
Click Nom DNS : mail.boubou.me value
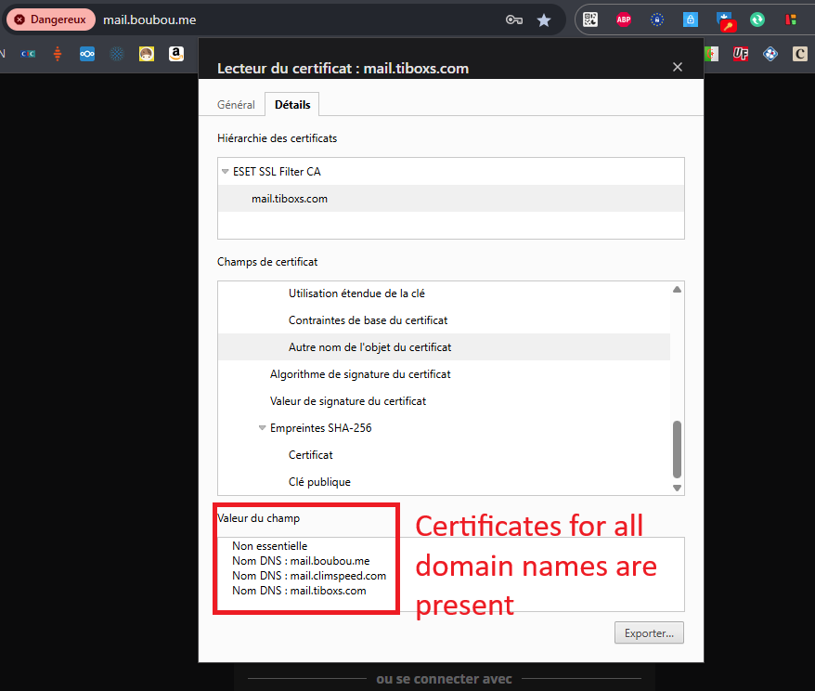click(x=301, y=561)
